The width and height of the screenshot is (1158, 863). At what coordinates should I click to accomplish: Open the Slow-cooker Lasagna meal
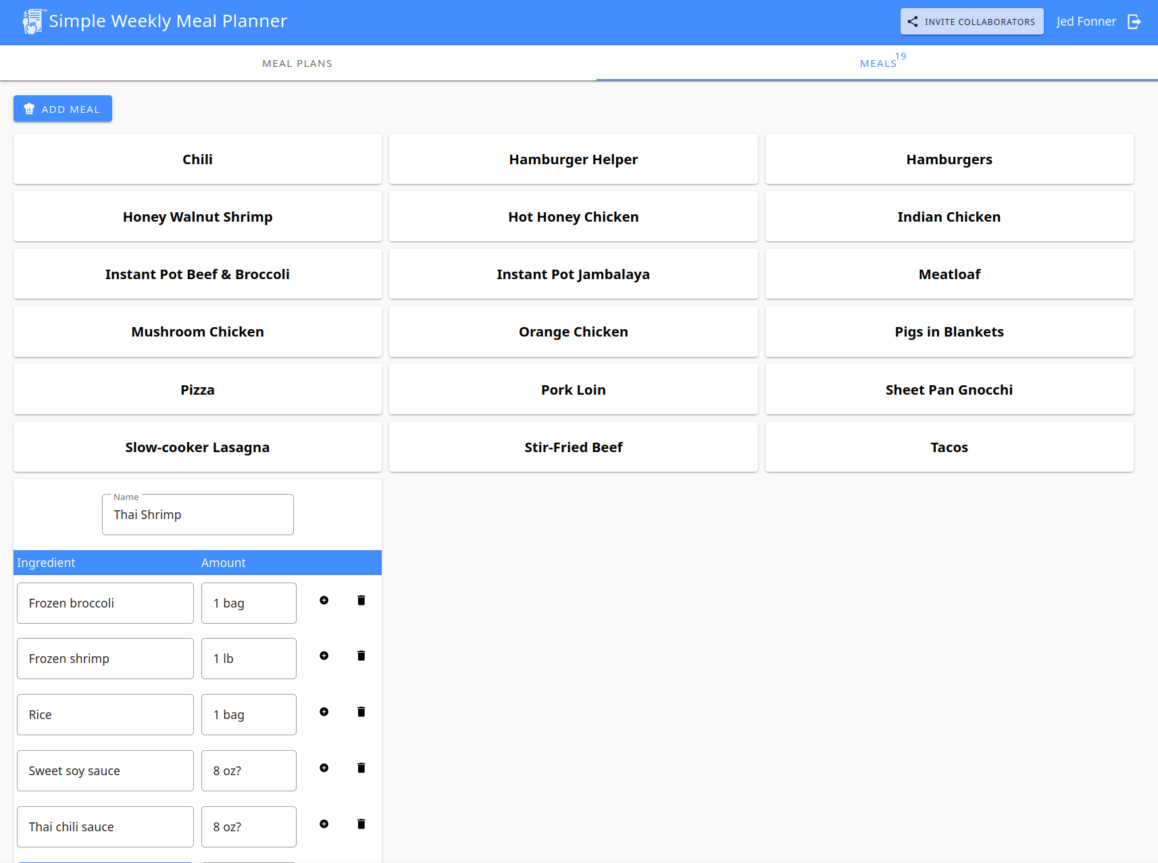pyautogui.click(x=197, y=447)
